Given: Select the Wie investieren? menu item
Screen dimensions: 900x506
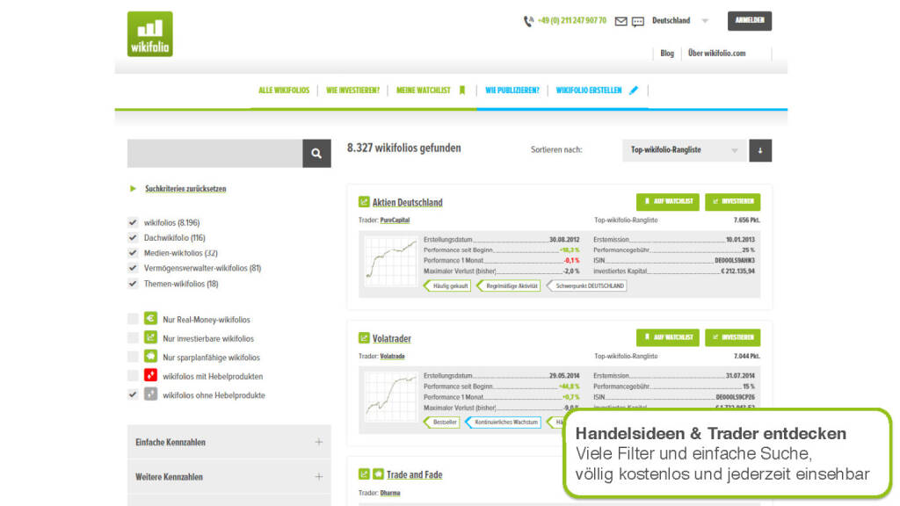Looking at the screenshot, I should (352, 90).
